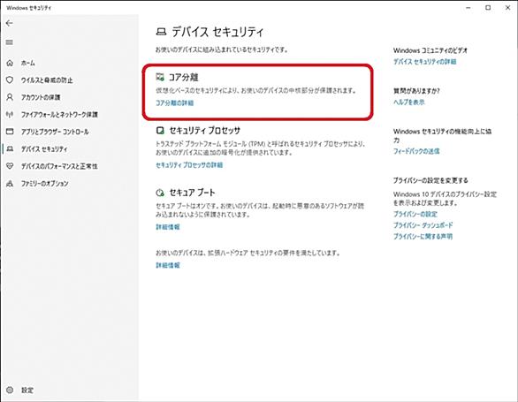
Task: Select デバイス セキュリティ in sidebar
Action: point(44,148)
